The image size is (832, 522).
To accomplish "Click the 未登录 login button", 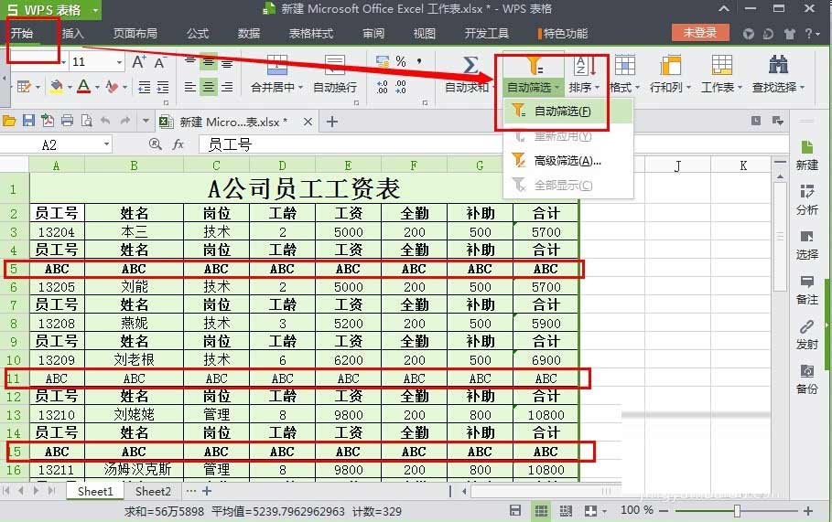I will tap(700, 33).
